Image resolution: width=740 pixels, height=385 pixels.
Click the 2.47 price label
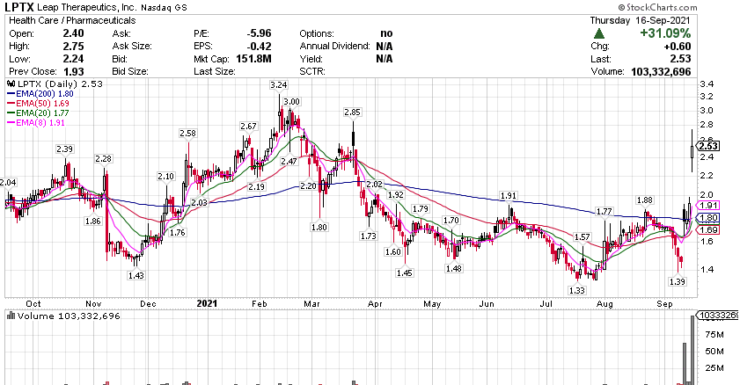click(x=289, y=161)
